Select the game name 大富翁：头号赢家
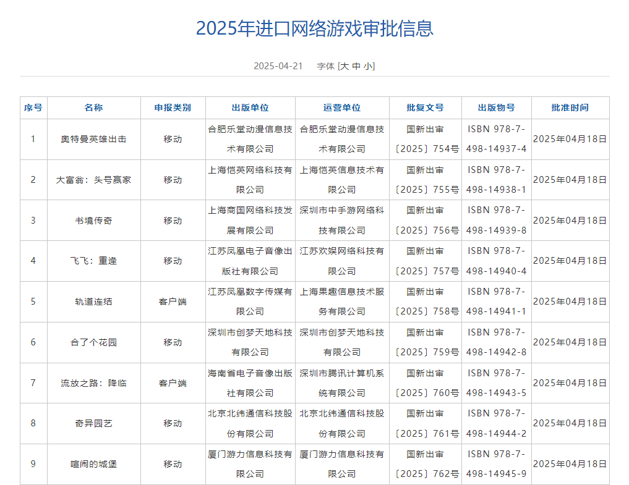629x485 pixels. point(93,180)
